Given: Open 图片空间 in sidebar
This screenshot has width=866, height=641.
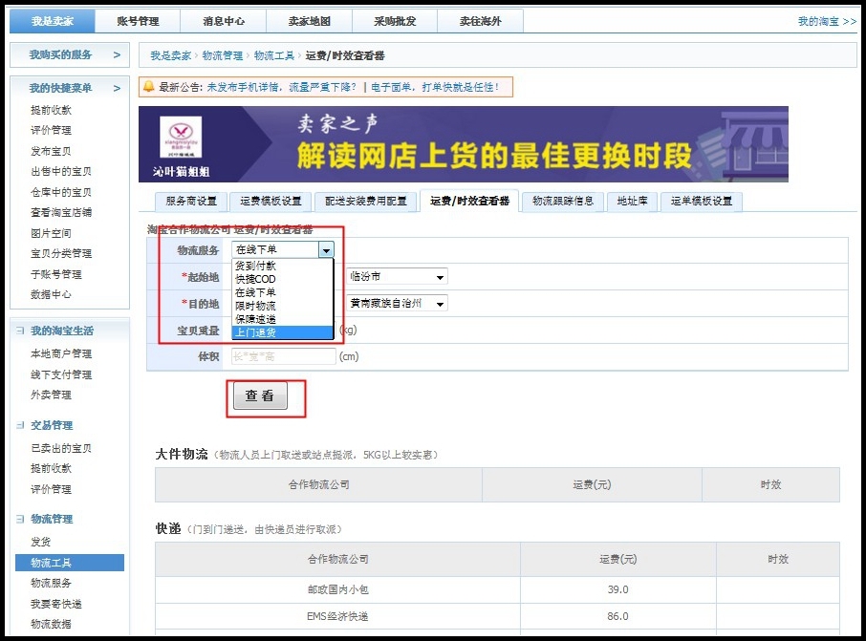Looking at the screenshot, I should pos(51,233).
